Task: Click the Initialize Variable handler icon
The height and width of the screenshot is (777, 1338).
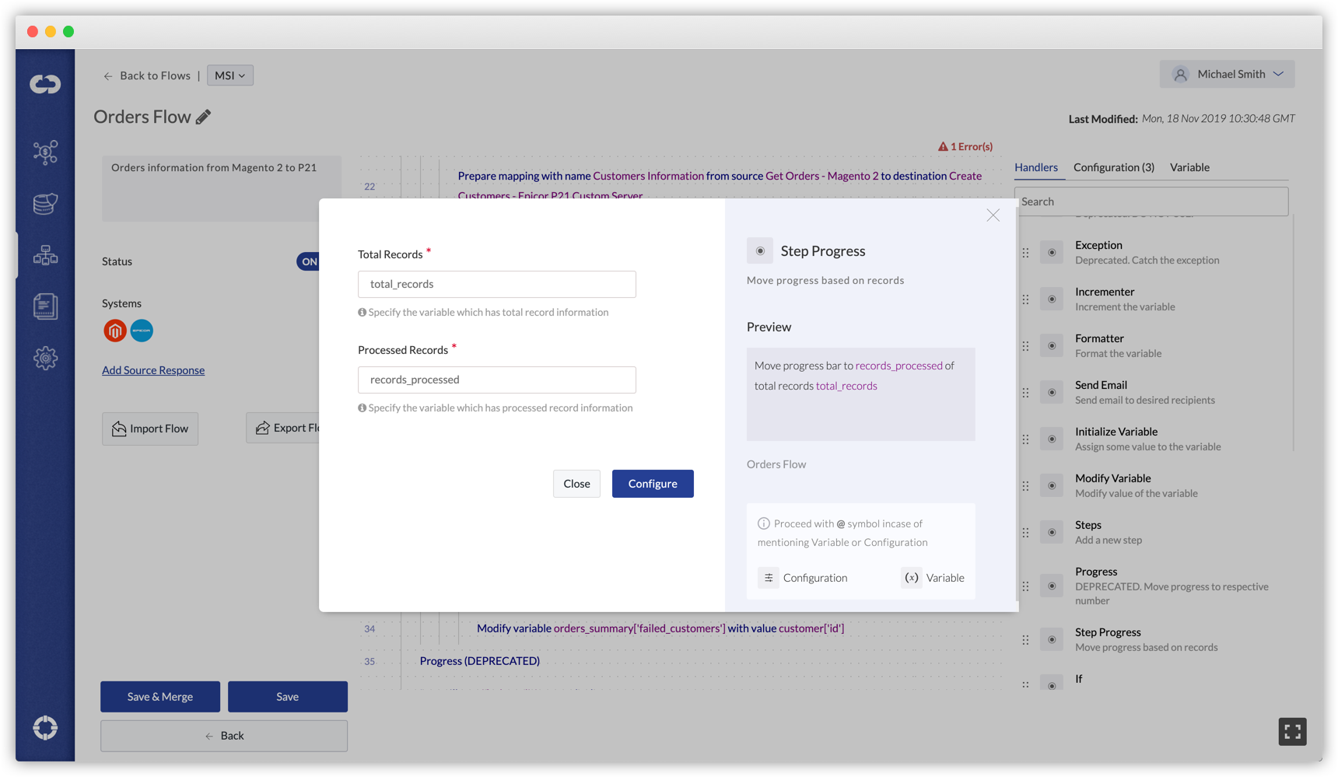Action: (x=1052, y=439)
